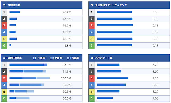Click green course 6 badge in コース別スタート順
Viewport: 171px width, 103px height.
pyautogui.click(x=92, y=98)
